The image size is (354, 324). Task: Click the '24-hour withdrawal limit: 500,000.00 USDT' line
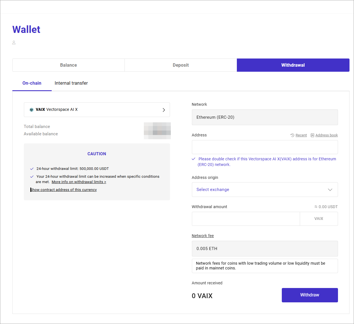[x=72, y=169]
